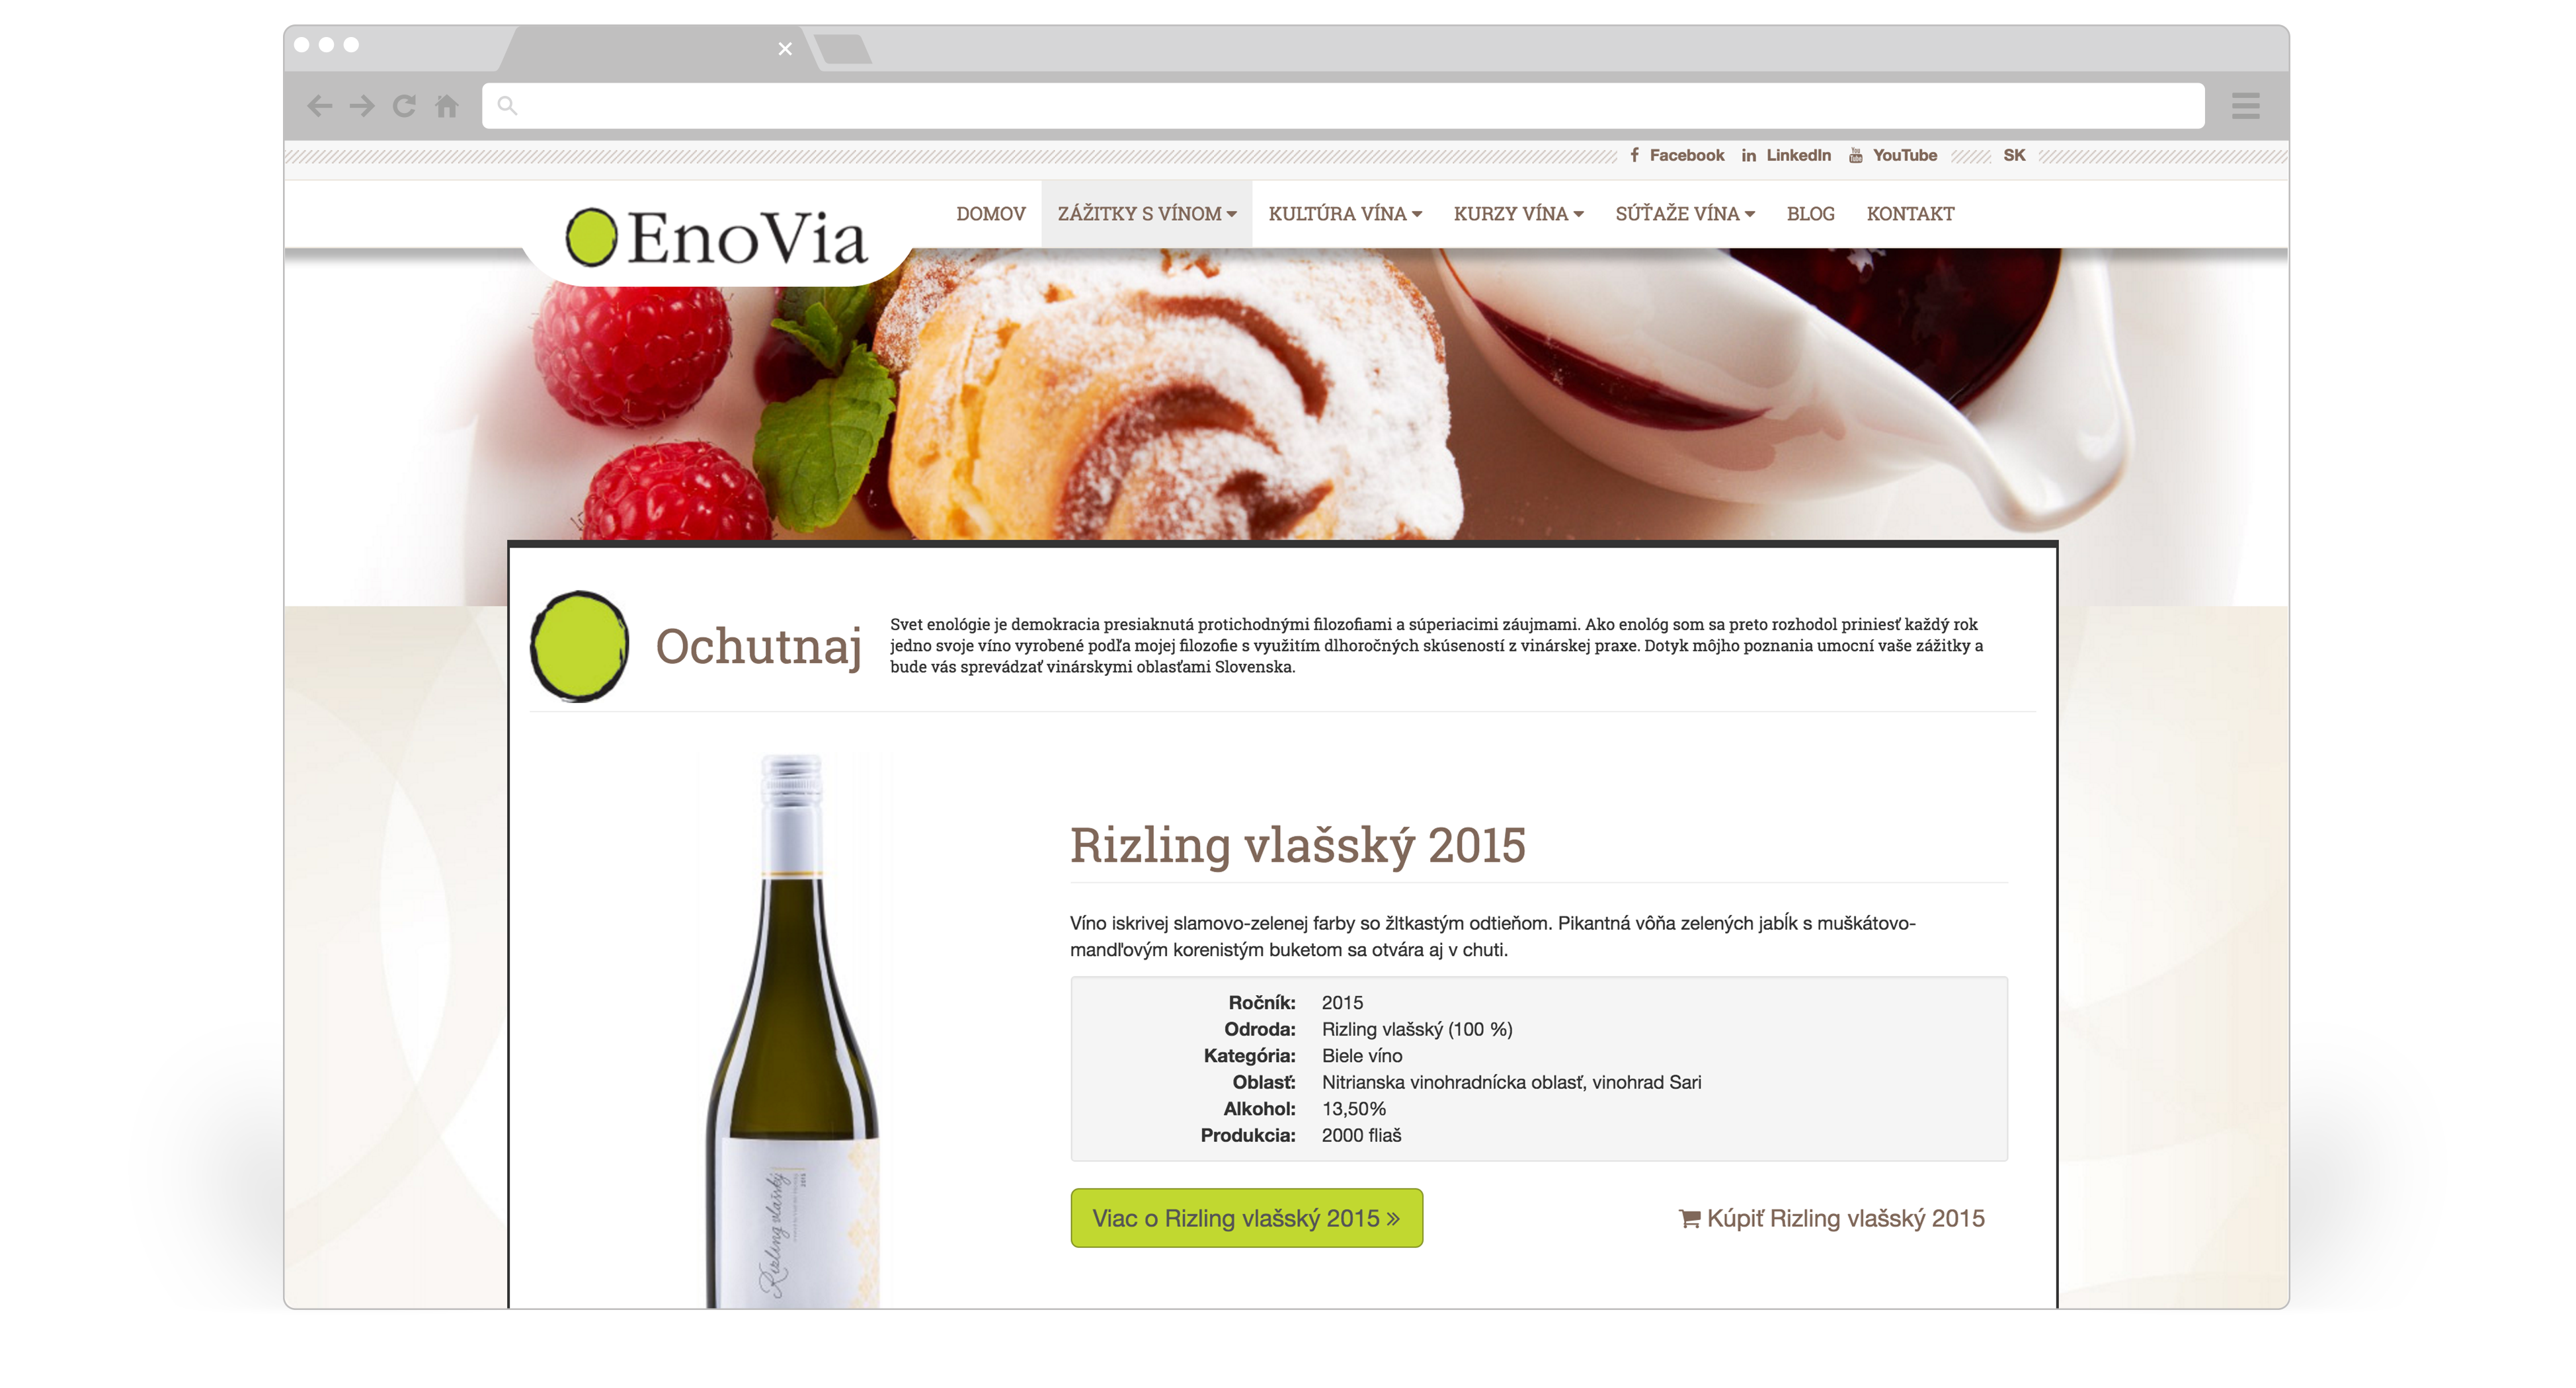This screenshot has width=2576, height=1388.
Task: Expand Kurzy vína dropdown menu
Action: pos(1518,214)
